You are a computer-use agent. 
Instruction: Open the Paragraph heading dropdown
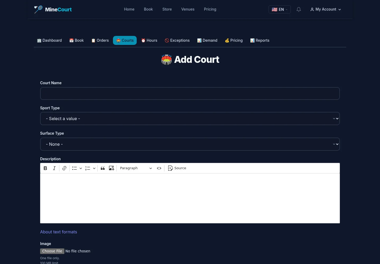(136, 168)
